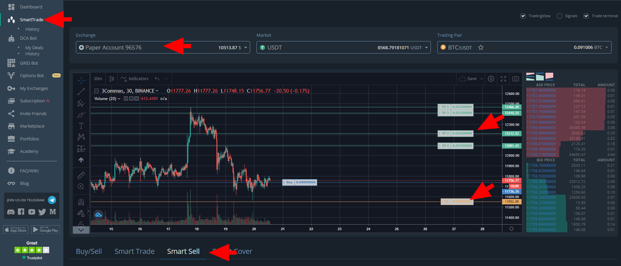Toggle the TradingView checkbox
This screenshot has width=621, height=266.
(523, 16)
